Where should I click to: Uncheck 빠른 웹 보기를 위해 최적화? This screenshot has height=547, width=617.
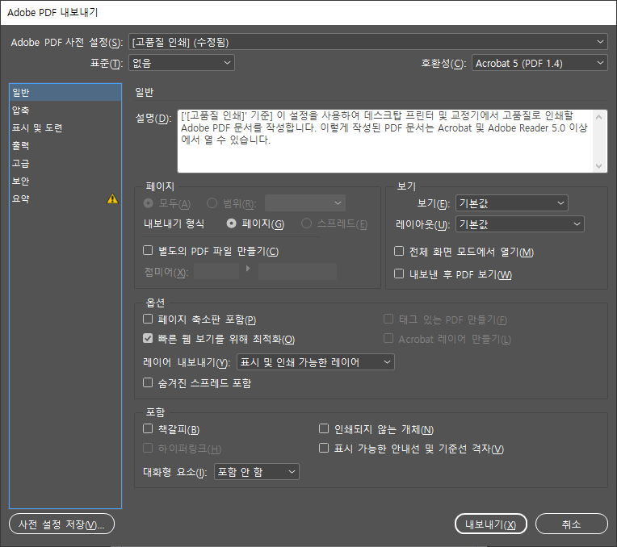click(148, 338)
